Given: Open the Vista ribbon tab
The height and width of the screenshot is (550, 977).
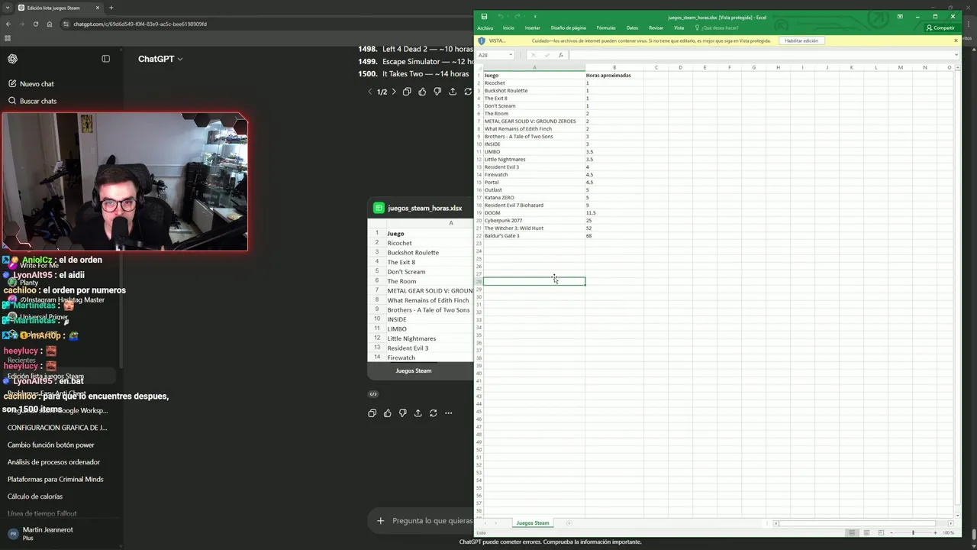Looking at the screenshot, I should click(x=679, y=28).
